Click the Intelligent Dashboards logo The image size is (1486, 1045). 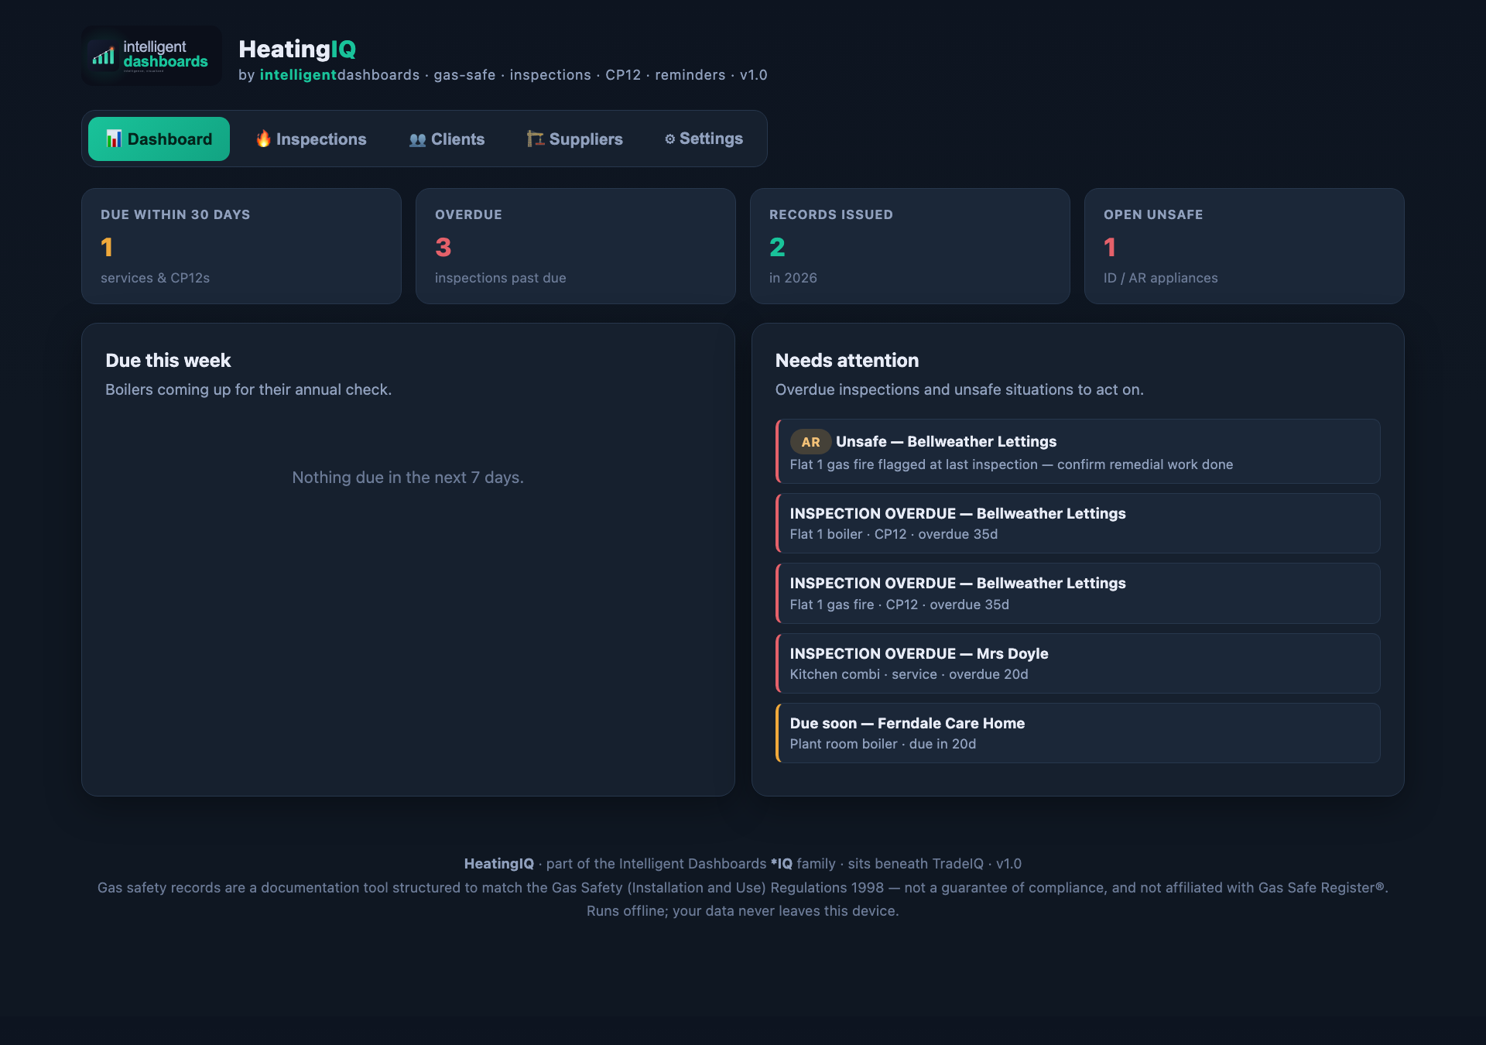coord(152,56)
